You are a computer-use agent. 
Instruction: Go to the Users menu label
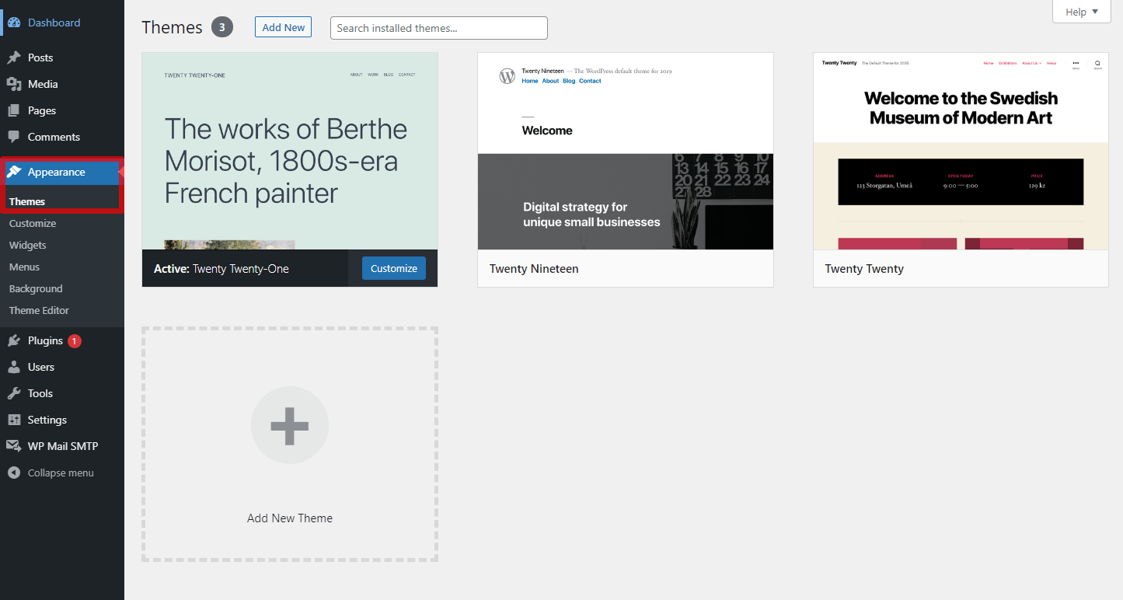coord(41,367)
